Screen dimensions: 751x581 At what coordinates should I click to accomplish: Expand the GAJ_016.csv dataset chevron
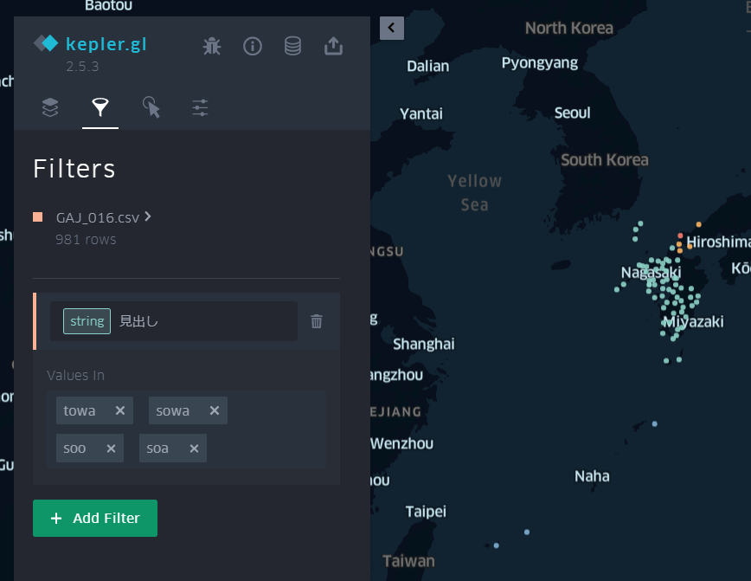(148, 216)
